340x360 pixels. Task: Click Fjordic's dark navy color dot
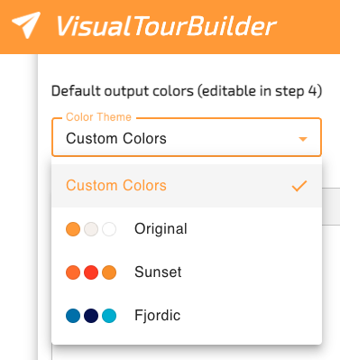91,316
